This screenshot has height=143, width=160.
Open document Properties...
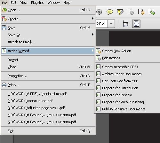[48, 76]
